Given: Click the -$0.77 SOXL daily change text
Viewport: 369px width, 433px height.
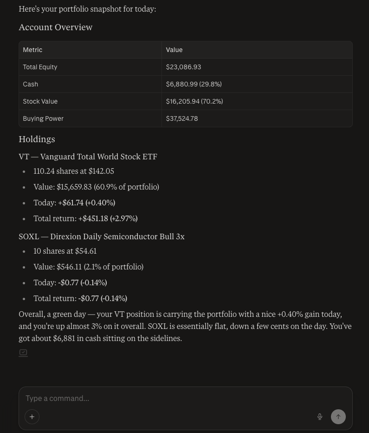Looking at the screenshot, I should point(70,282).
